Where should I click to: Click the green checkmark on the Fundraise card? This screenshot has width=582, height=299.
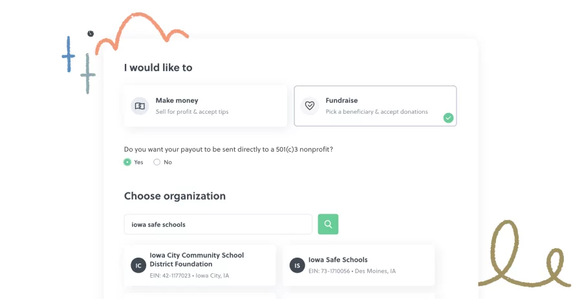coord(448,118)
